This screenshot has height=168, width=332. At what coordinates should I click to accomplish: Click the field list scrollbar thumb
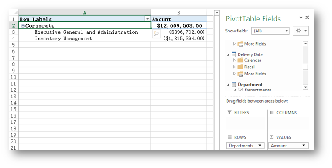click(305, 67)
